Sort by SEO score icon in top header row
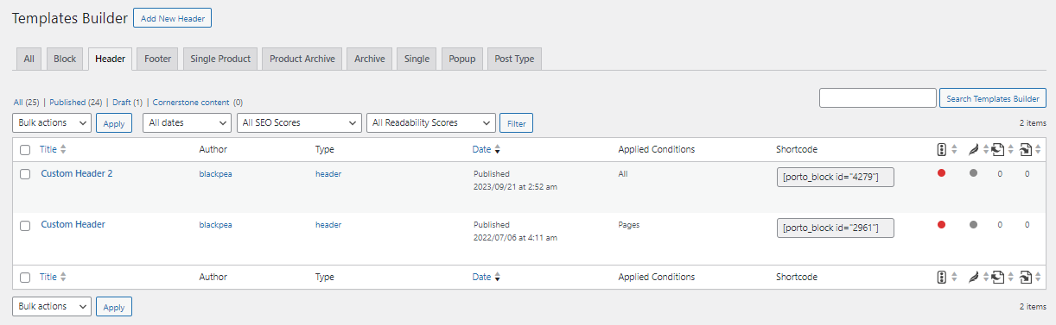 (942, 149)
